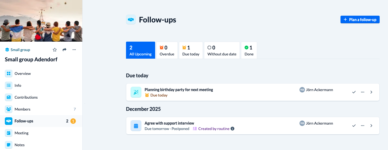The image size is (388, 150).
Task: Open the sidebar three-dots more menu
Action: point(74,50)
